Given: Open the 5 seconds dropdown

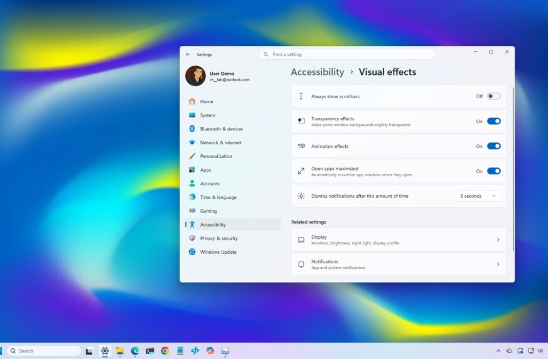Looking at the screenshot, I should pos(478,196).
